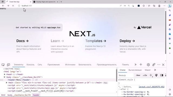Stop loading the localhost page

[x=13, y=6]
